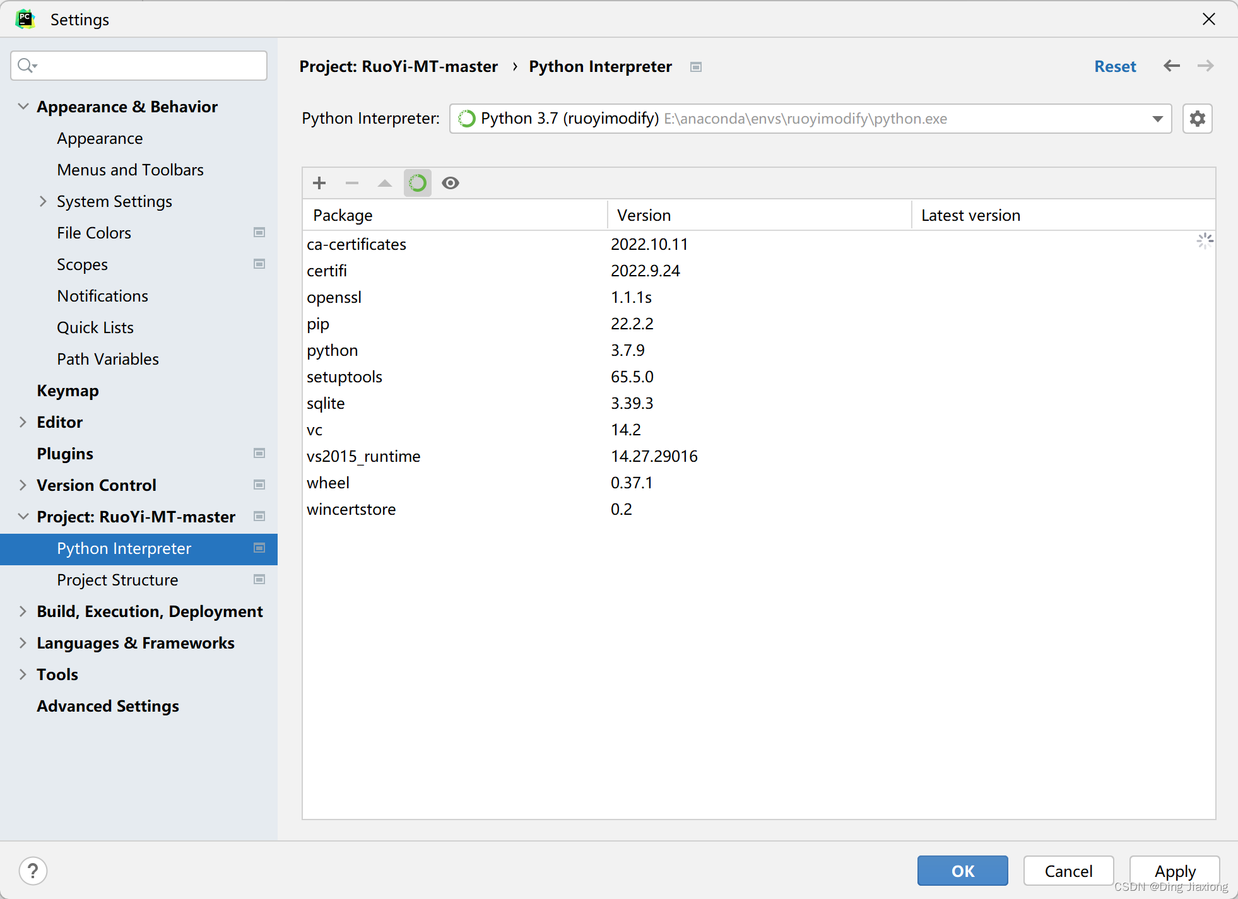Click the project-level icon beside Python Interpreter title

(x=696, y=67)
